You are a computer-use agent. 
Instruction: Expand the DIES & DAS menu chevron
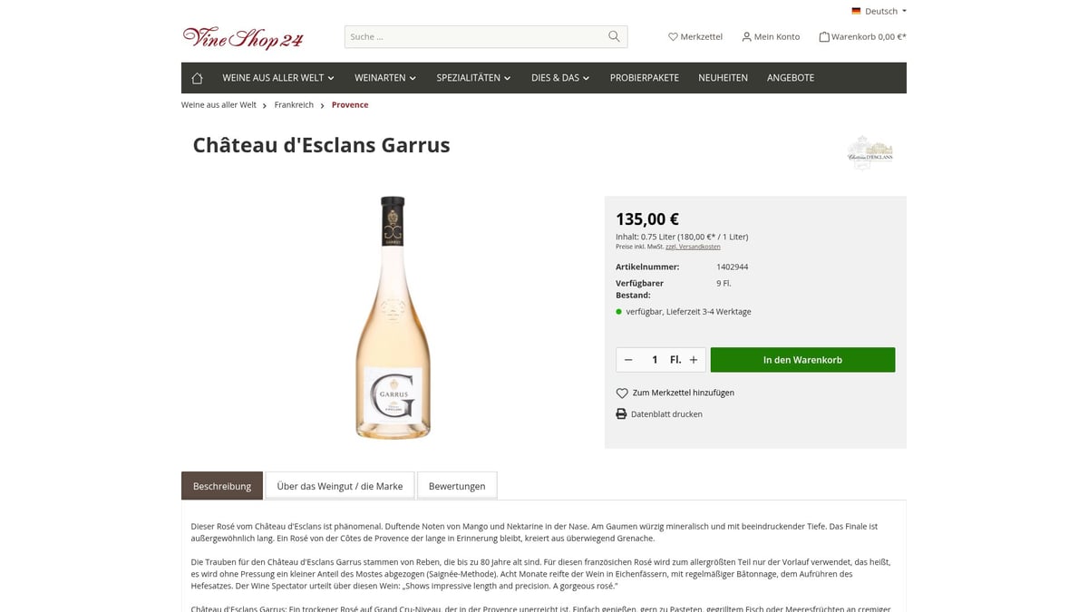586,78
